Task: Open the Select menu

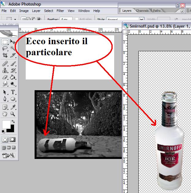Action: pyautogui.click(x=49, y=11)
